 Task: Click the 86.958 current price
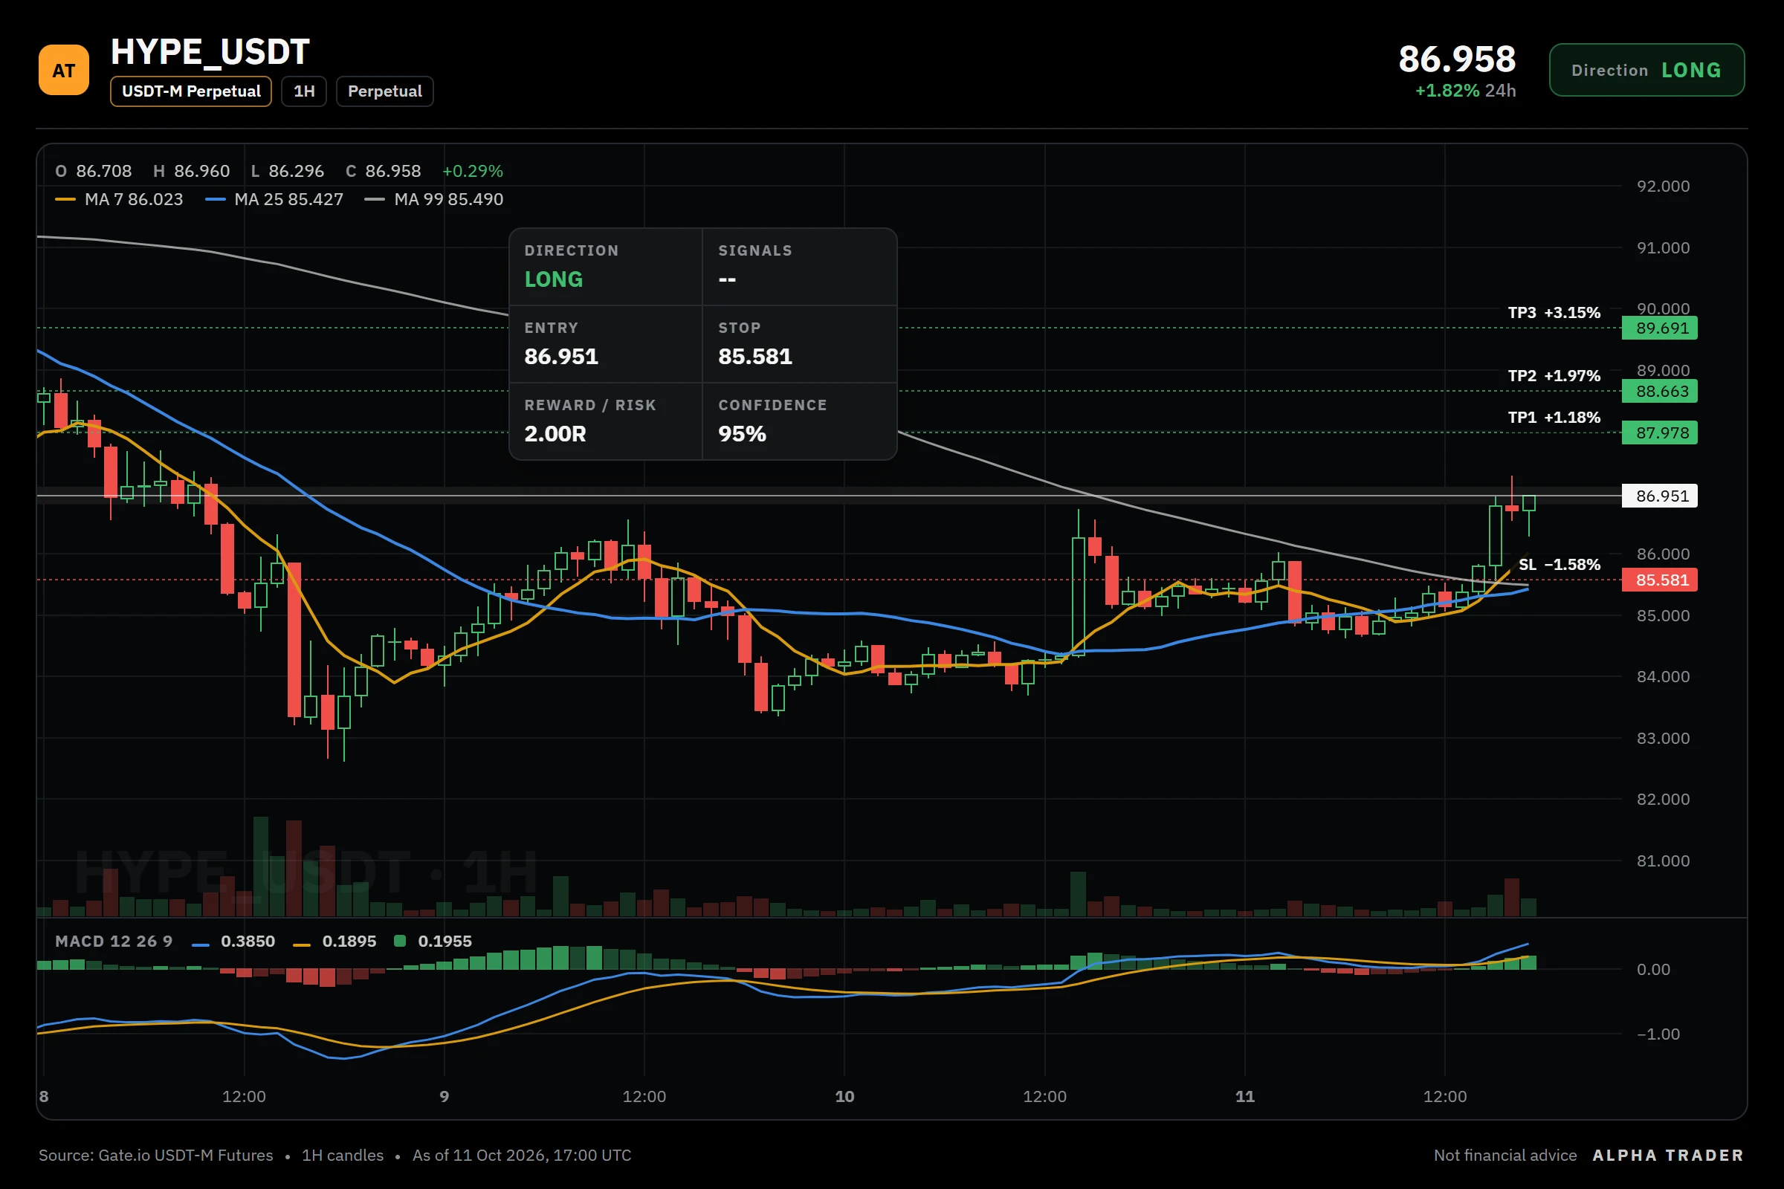[x=1456, y=59]
